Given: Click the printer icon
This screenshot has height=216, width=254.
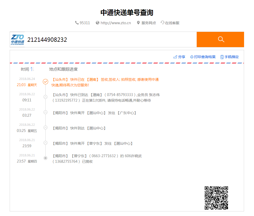Looking at the screenshot, I should [192, 57].
